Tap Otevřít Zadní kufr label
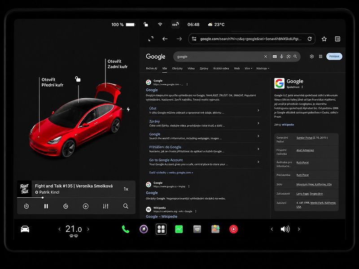359x269 pixels. [118, 64]
